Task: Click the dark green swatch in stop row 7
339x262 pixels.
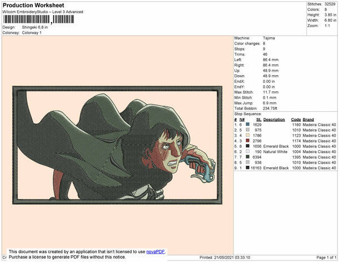Action: pos(247,157)
